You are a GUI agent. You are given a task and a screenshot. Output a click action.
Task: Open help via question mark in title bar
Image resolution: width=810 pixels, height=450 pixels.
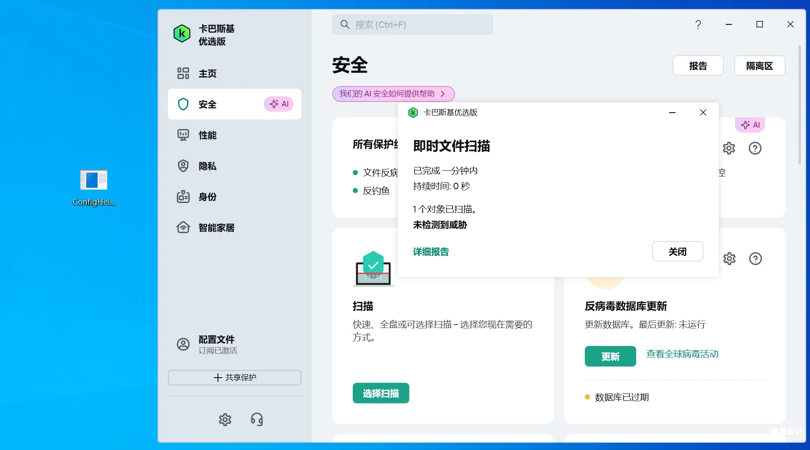point(698,24)
